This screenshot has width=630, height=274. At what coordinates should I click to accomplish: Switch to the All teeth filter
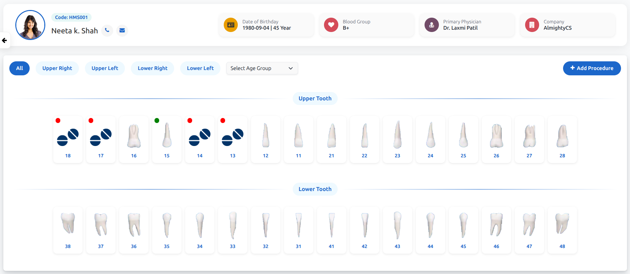click(x=20, y=68)
